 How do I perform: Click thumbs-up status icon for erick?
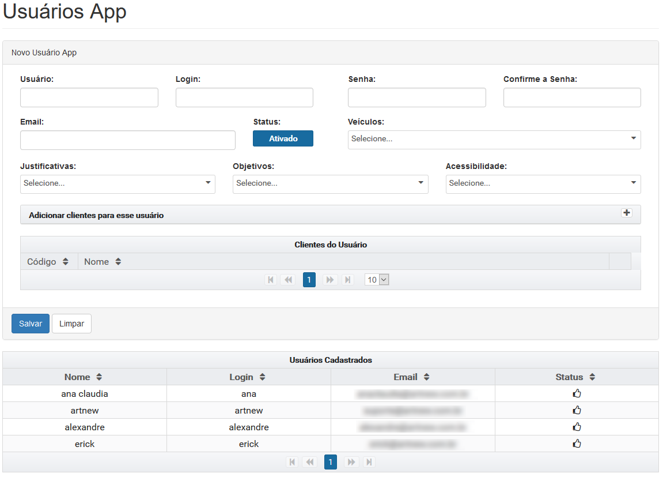click(x=577, y=444)
